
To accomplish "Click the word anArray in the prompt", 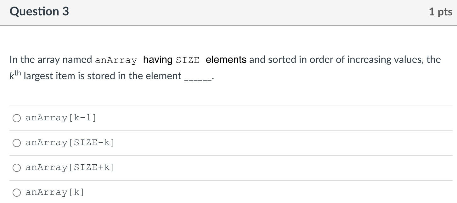I will point(116,60).
